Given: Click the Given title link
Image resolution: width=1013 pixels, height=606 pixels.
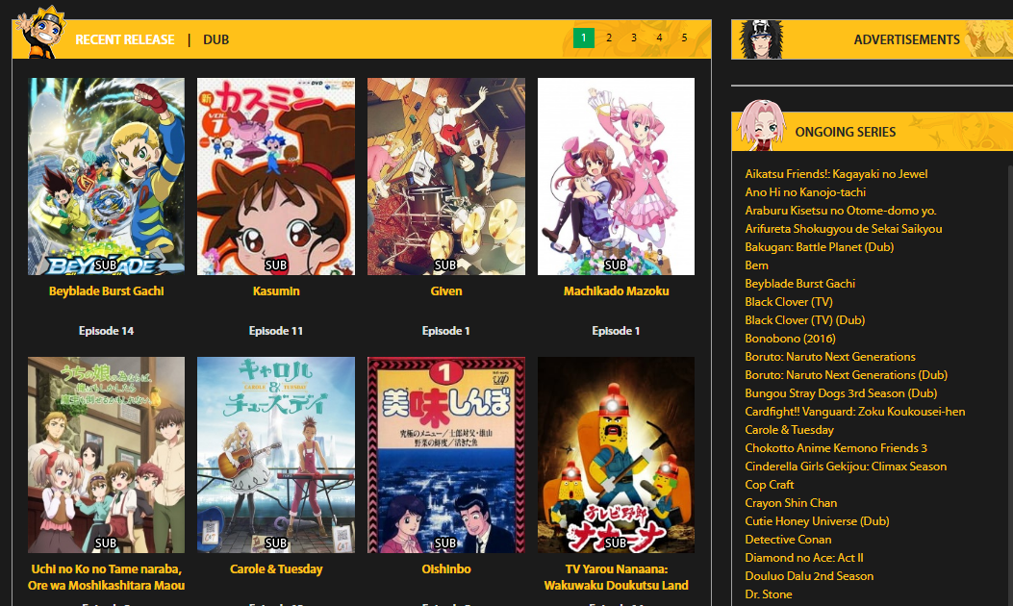Looking at the screenshot, I should click(x=445, y=290).
